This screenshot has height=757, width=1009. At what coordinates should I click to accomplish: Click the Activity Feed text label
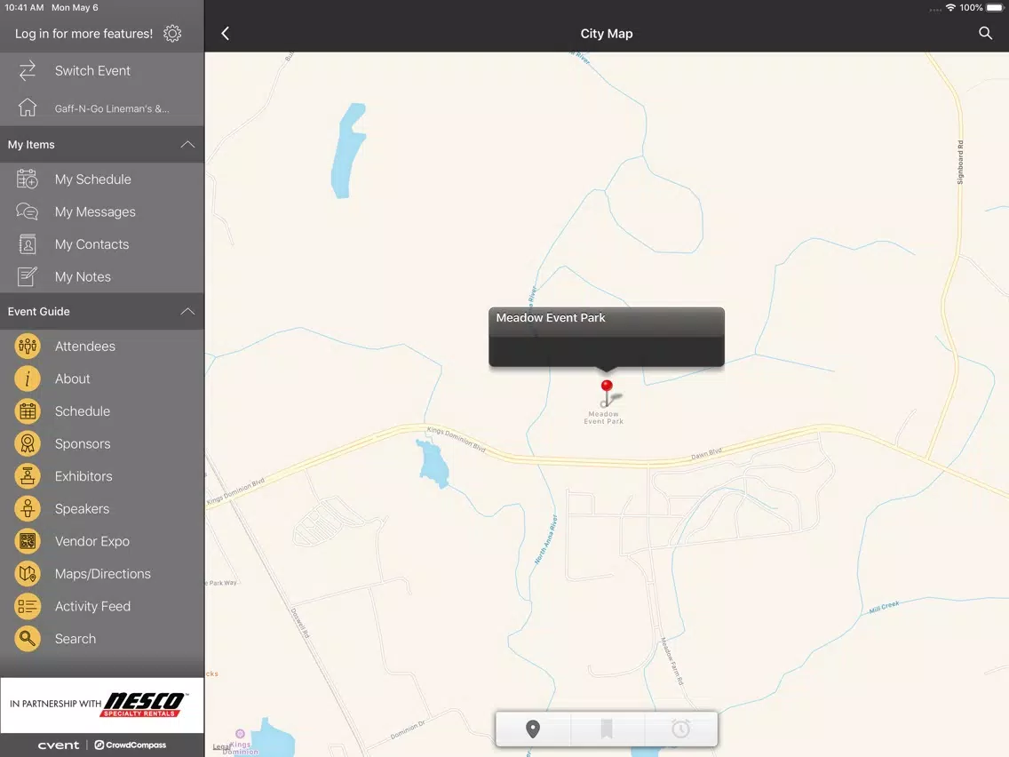[92, 606]
